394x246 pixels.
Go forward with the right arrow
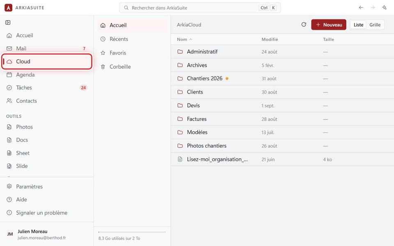click(373, 7)
